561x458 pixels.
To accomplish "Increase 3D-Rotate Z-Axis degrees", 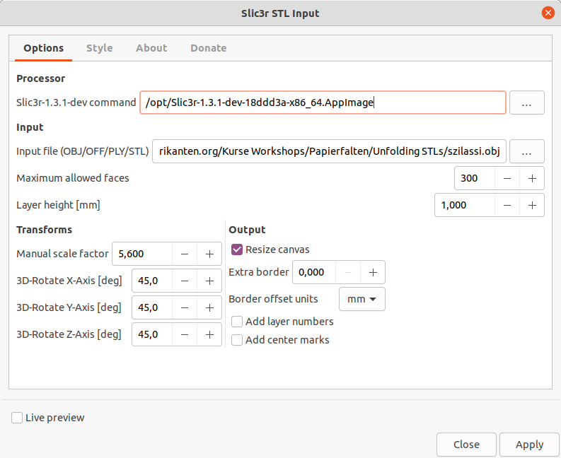I will click(209, 334).
